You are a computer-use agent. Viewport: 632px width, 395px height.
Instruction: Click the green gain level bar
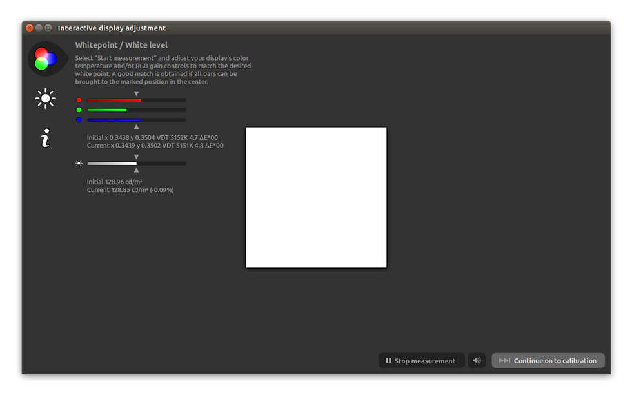(136, 110)
